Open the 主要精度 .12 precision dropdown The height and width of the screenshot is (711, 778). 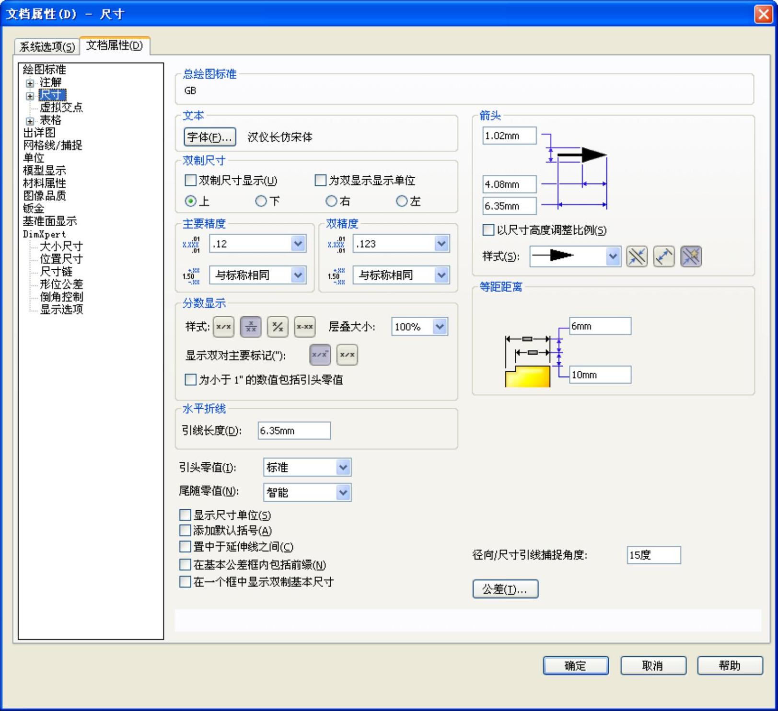click(298, 244)
